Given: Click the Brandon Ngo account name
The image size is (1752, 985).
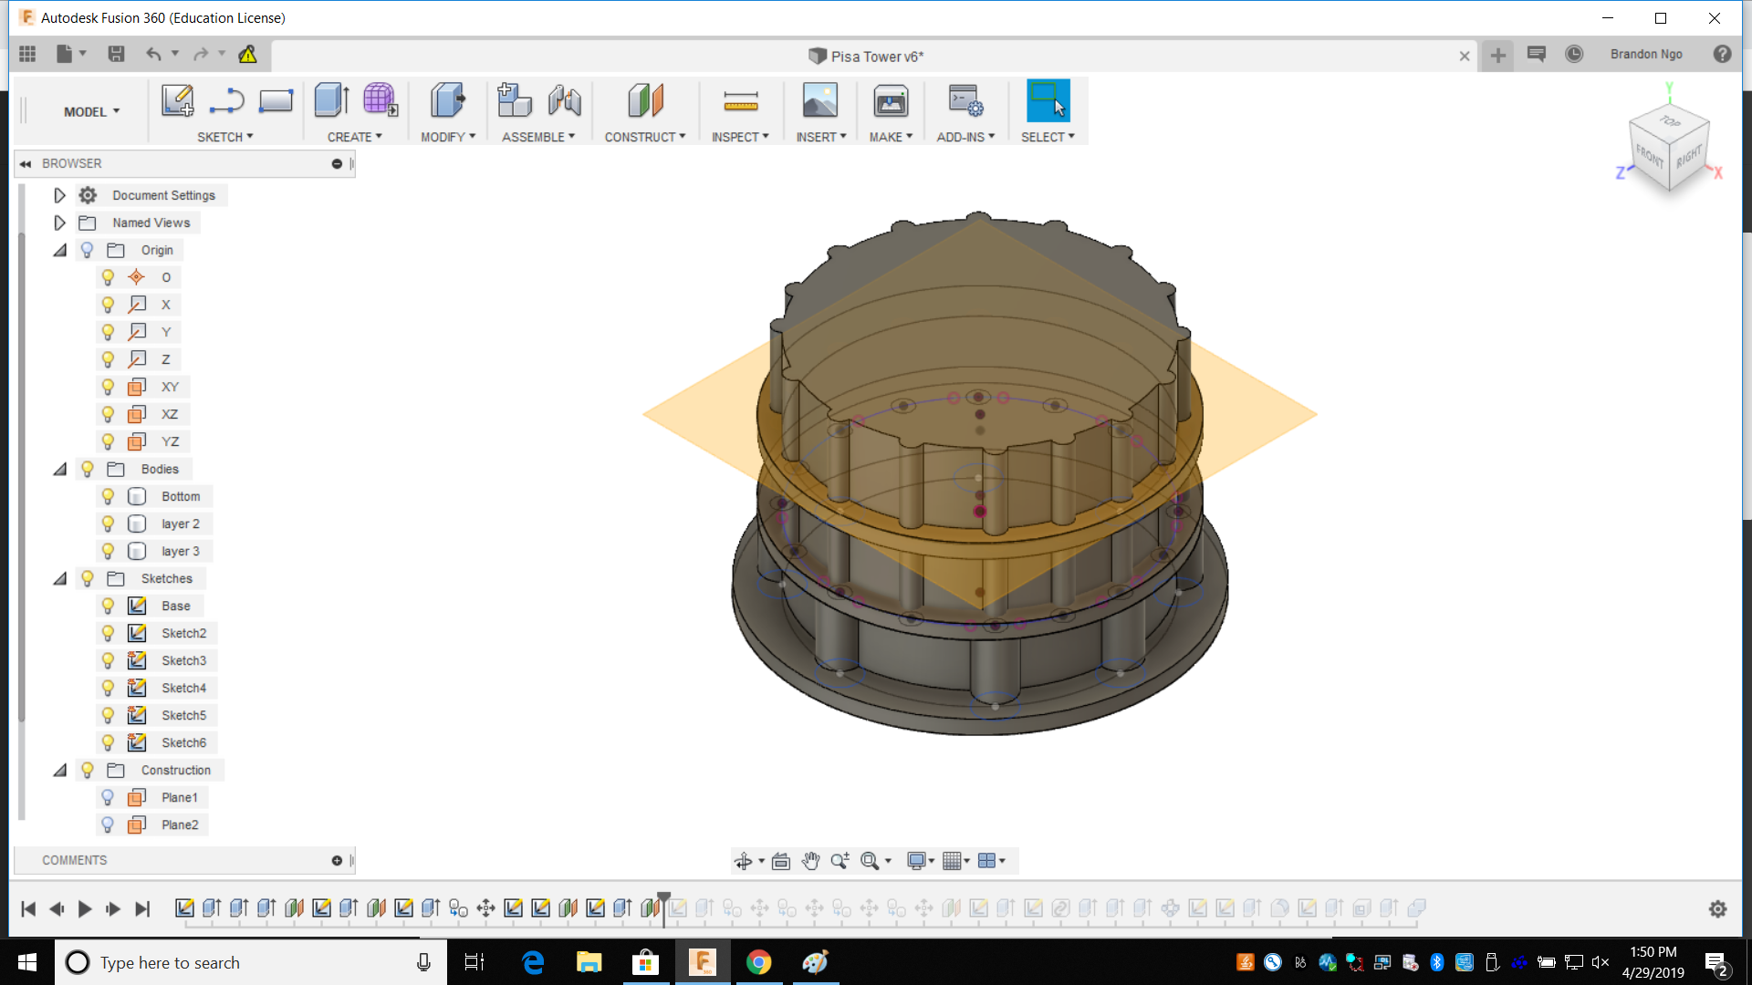Looking at the screenshot, I should [1646, 54].
